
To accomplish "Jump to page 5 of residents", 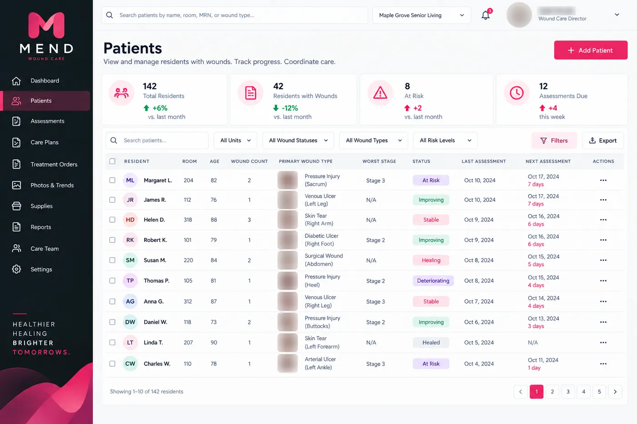I will pos(599,392).
